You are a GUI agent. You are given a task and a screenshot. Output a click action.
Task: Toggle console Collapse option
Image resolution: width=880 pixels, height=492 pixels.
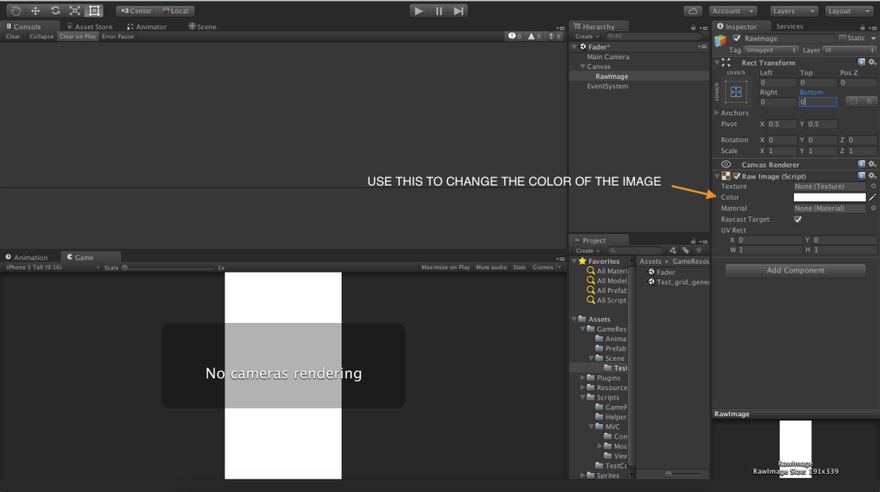click(42, 36)
